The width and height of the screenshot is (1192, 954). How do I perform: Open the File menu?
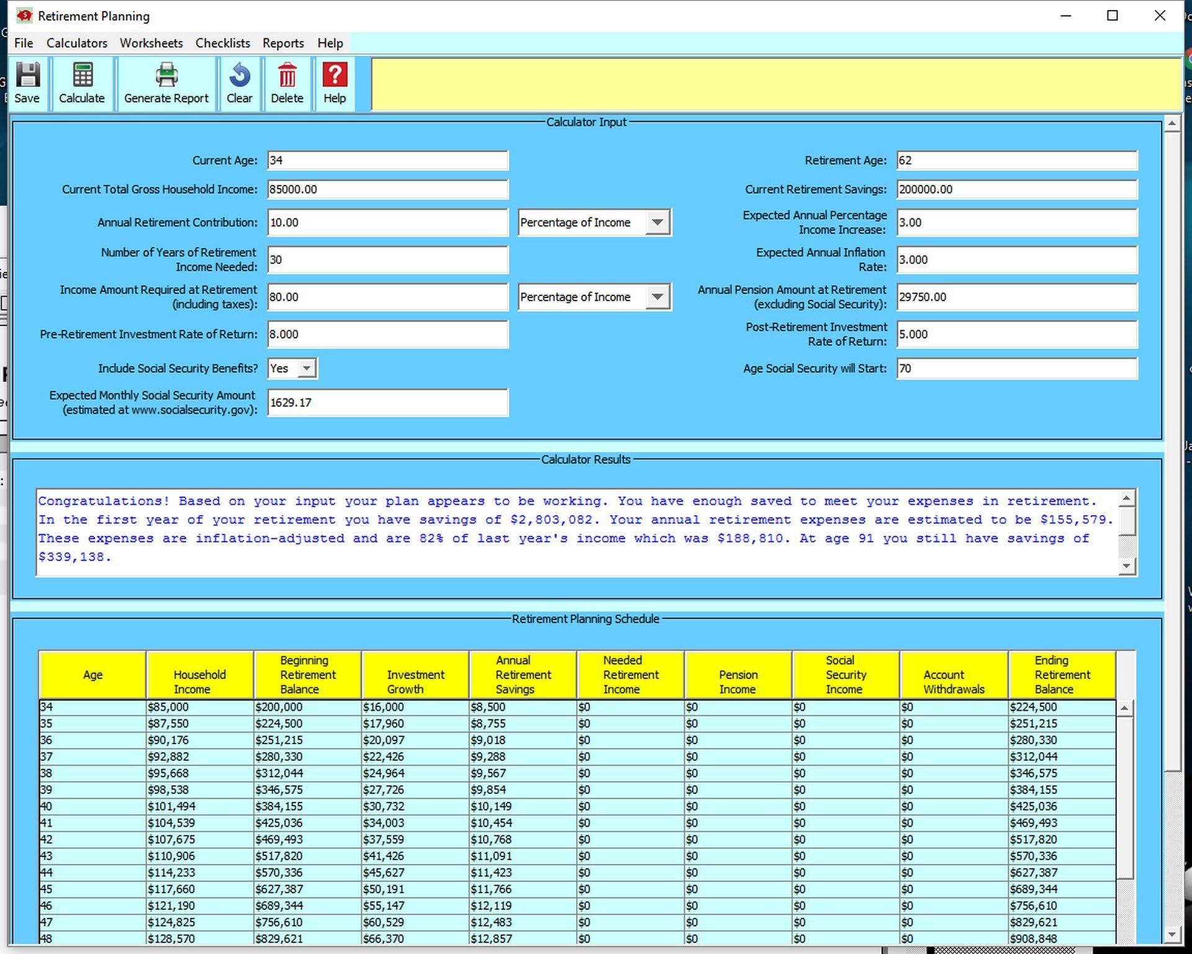coord(24,43)
